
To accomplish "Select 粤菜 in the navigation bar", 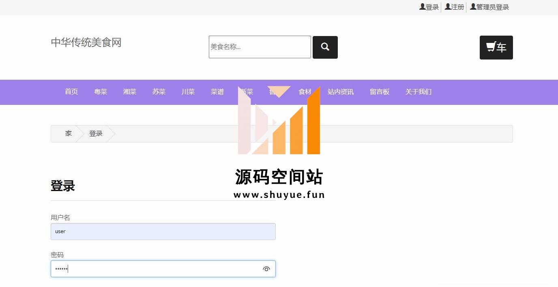I will point(101,92).
